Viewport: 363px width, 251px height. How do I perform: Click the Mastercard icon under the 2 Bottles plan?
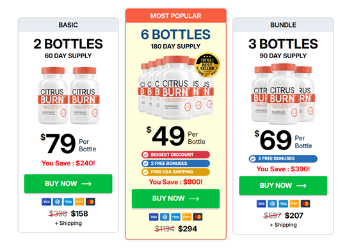click(x=90, y=202)
